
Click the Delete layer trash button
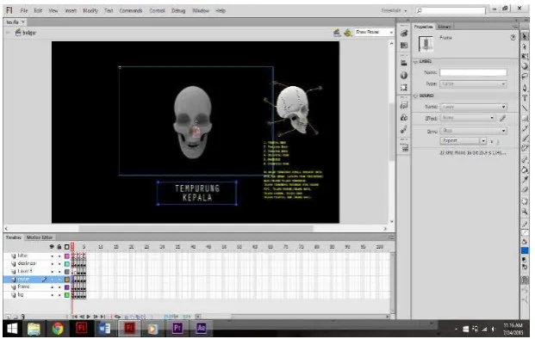pos(22,317)
